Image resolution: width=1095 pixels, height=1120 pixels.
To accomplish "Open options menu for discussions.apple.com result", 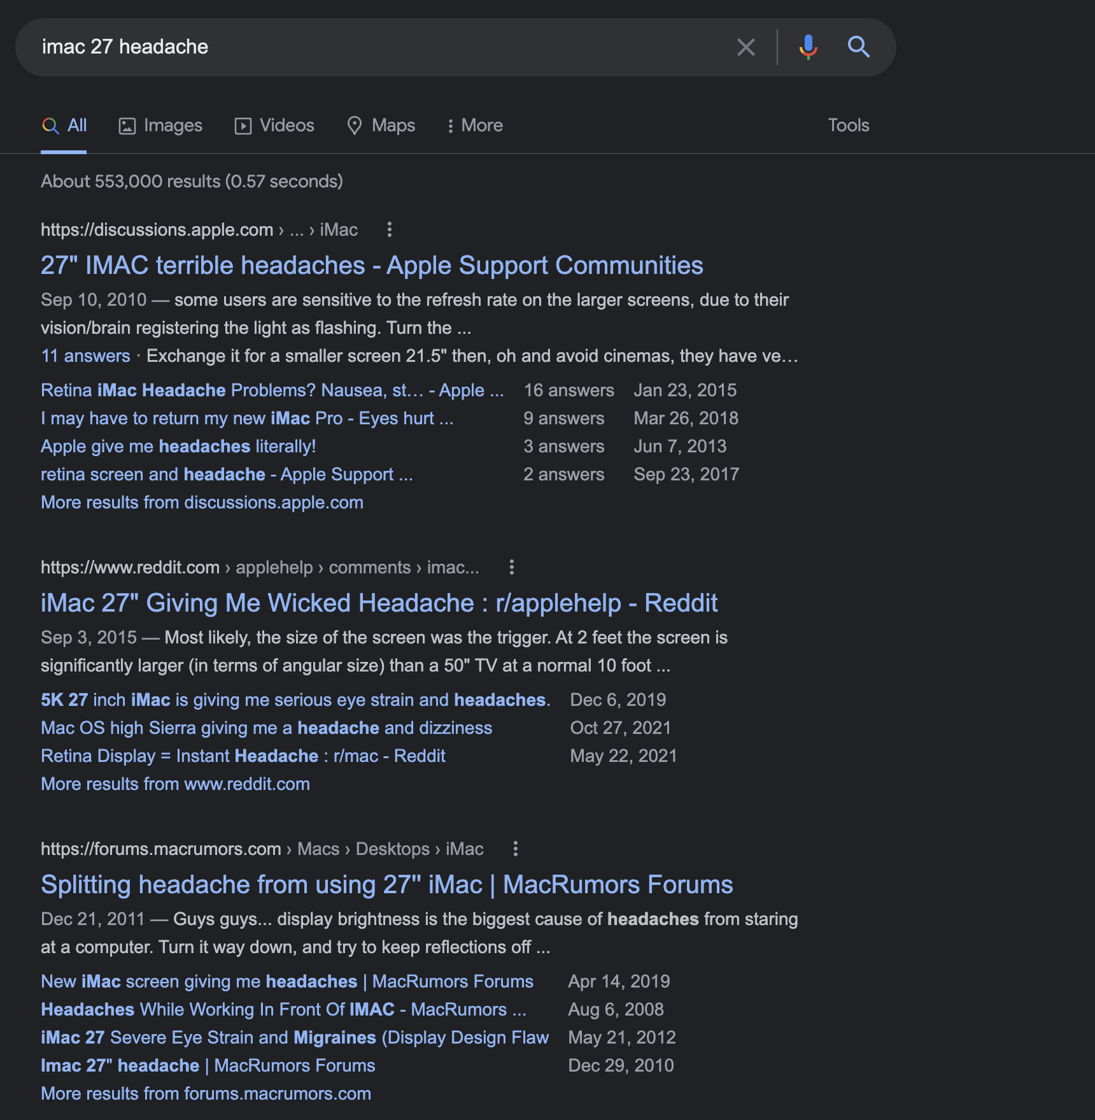I will coord(390,229).
